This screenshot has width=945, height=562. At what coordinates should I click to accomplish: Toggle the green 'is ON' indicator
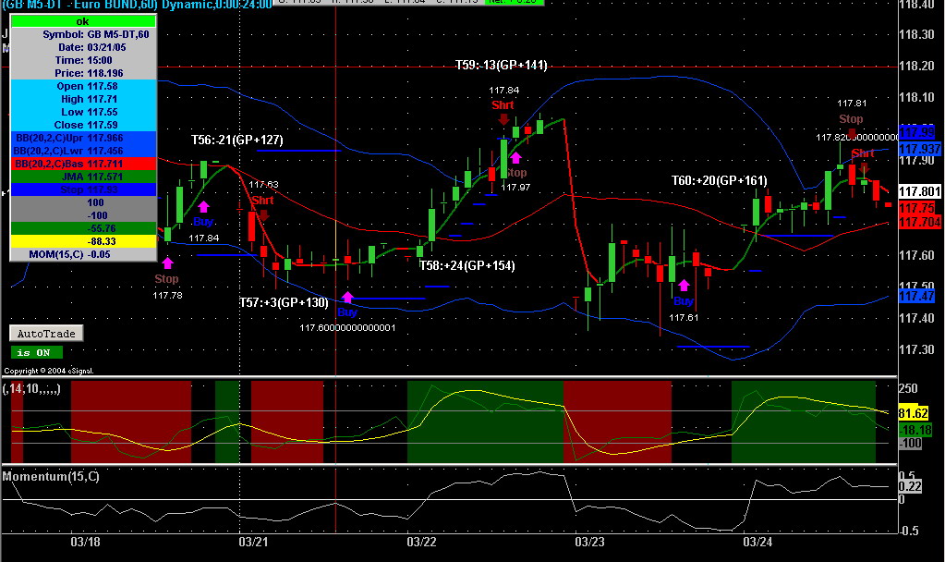coord(36,352)
